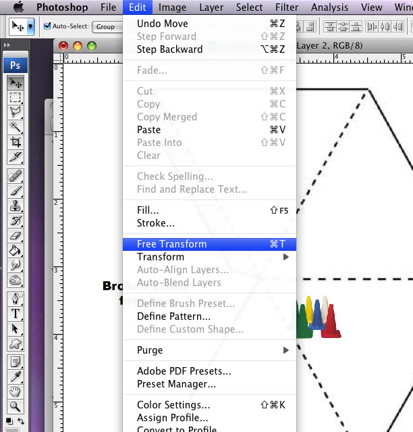Click Distribute Bottom Edges icon
Screen dimensions: 413x432
356,27
